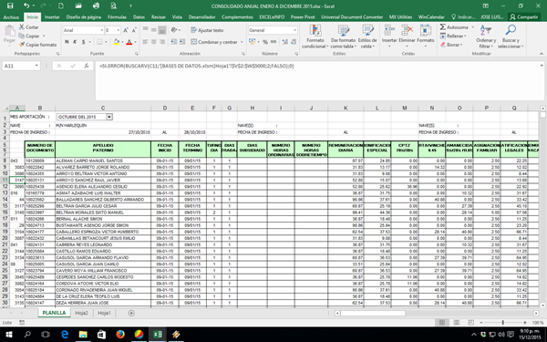Open the Rellenar fill menu
This screenshot has height=342, width=547.
(x=453, y=36)
